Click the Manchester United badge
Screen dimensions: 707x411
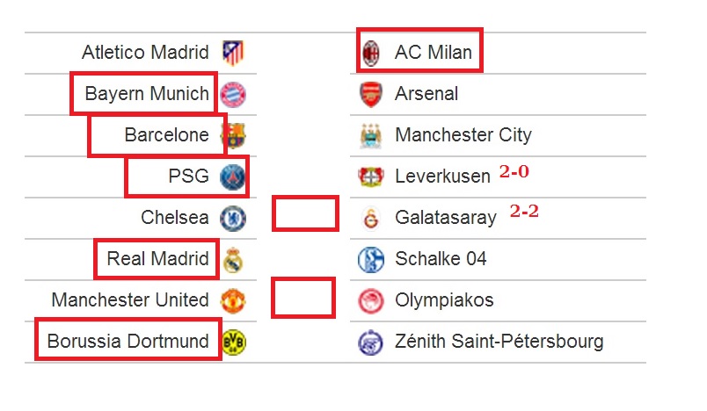(x=233, y=300)
